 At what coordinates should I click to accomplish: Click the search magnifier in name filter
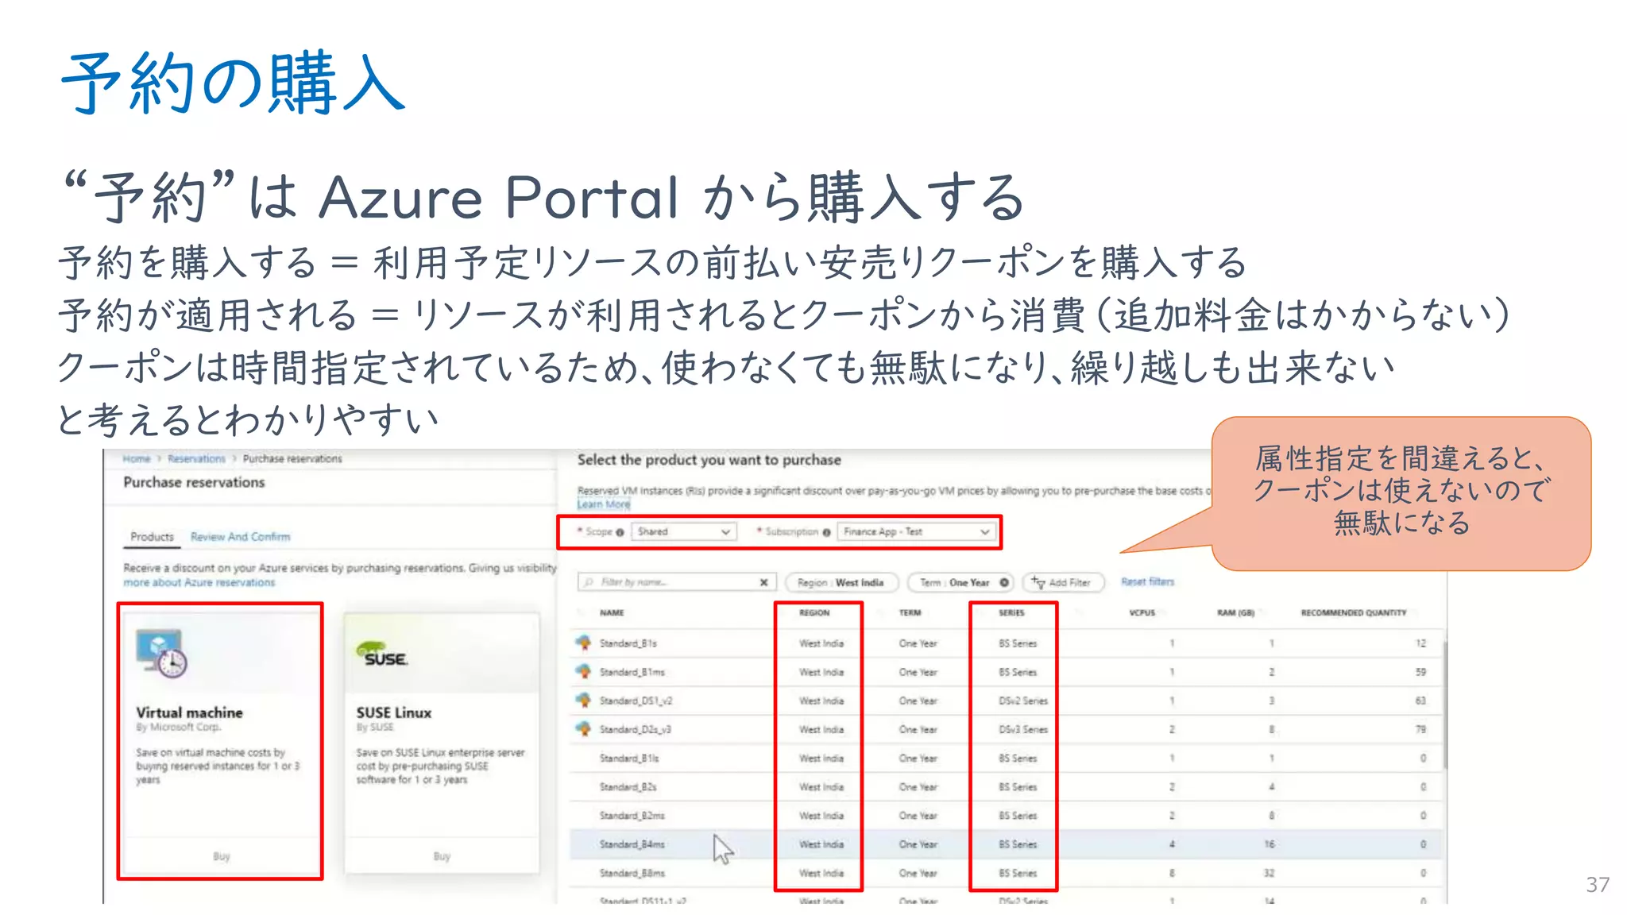(589, 582)
